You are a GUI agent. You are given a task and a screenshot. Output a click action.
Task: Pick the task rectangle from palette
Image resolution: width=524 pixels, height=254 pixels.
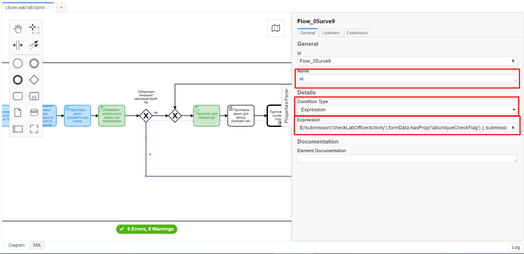click(18, 96)
